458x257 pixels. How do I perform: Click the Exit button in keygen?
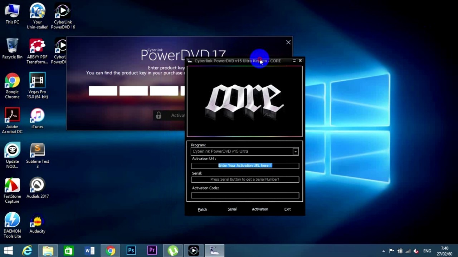pyautogui.click(x=287, y=209)
